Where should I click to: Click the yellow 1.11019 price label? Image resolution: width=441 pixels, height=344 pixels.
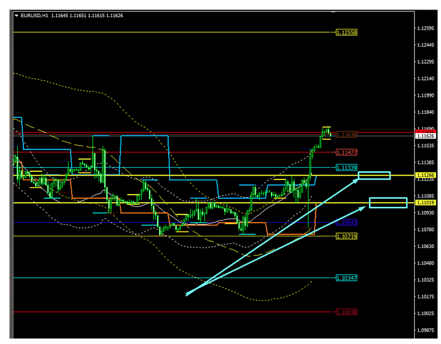[x=425, y=203]
